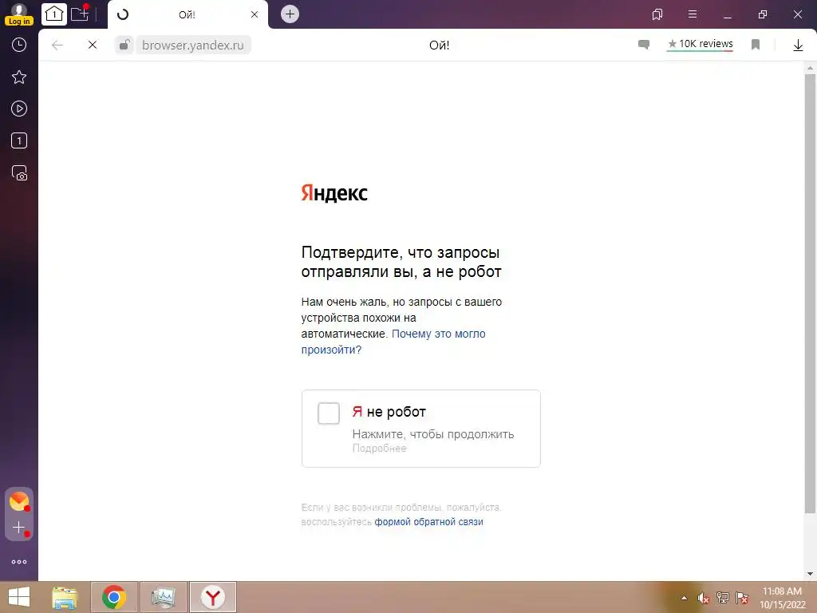Click the taskbar clock showing 11:08 AM
The height and width of the screenshot is (613, 817).
pos(782,598)
